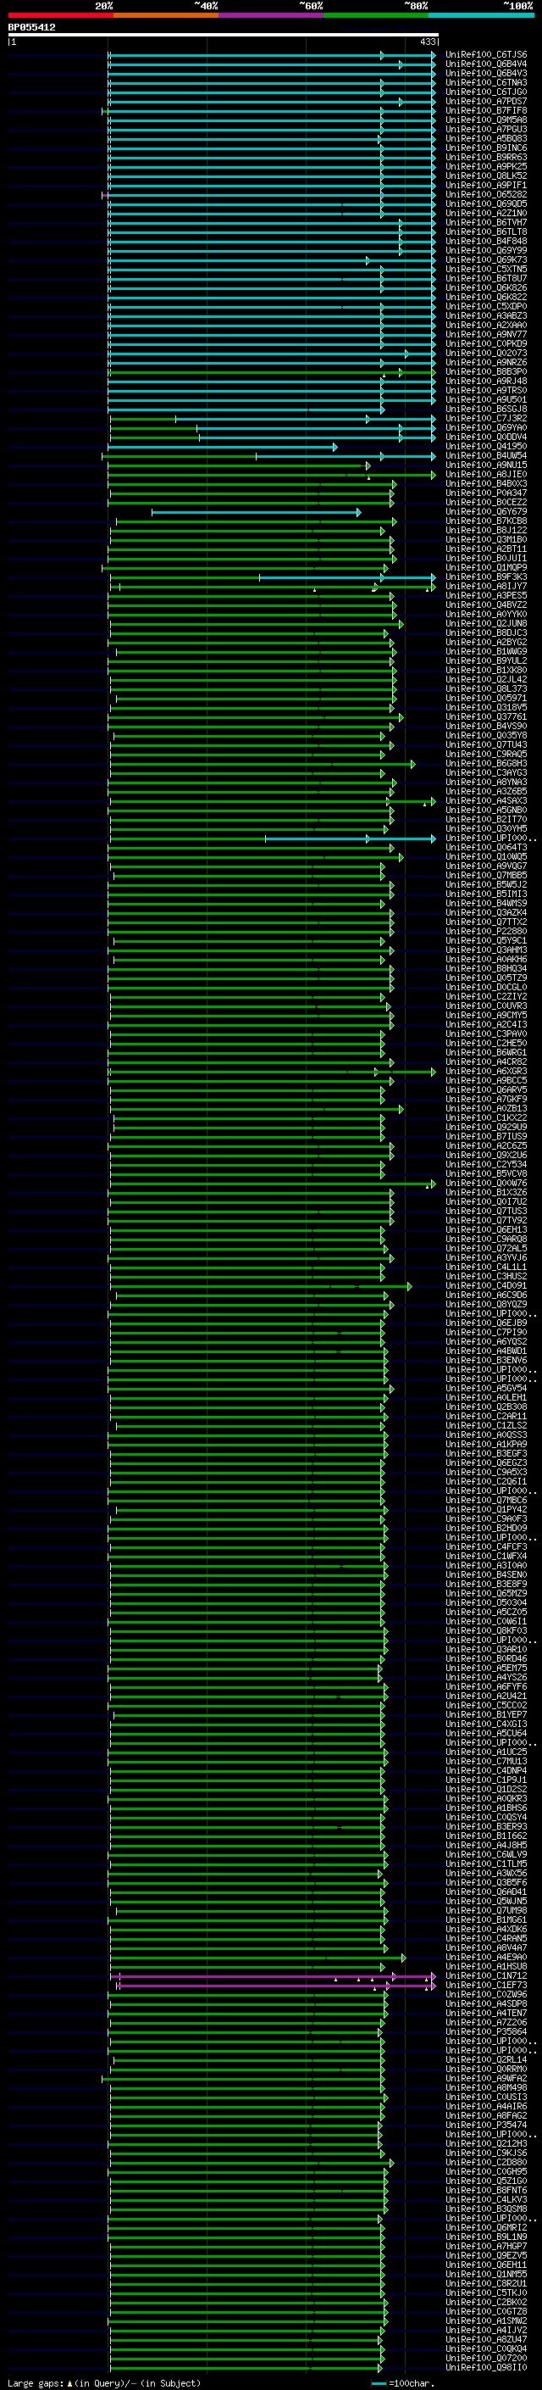The width and height of the screenshot is (542, 2390).
Task: Open hit UniRef100_A7PDS7
Action: (x=486, y=102)
